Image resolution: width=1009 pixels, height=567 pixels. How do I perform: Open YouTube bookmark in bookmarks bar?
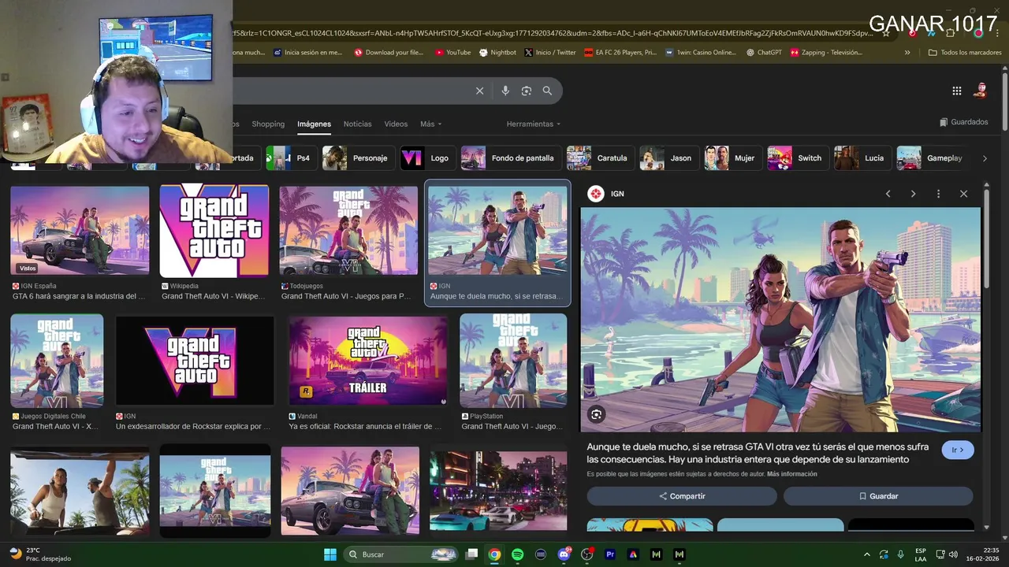[452, 53]
